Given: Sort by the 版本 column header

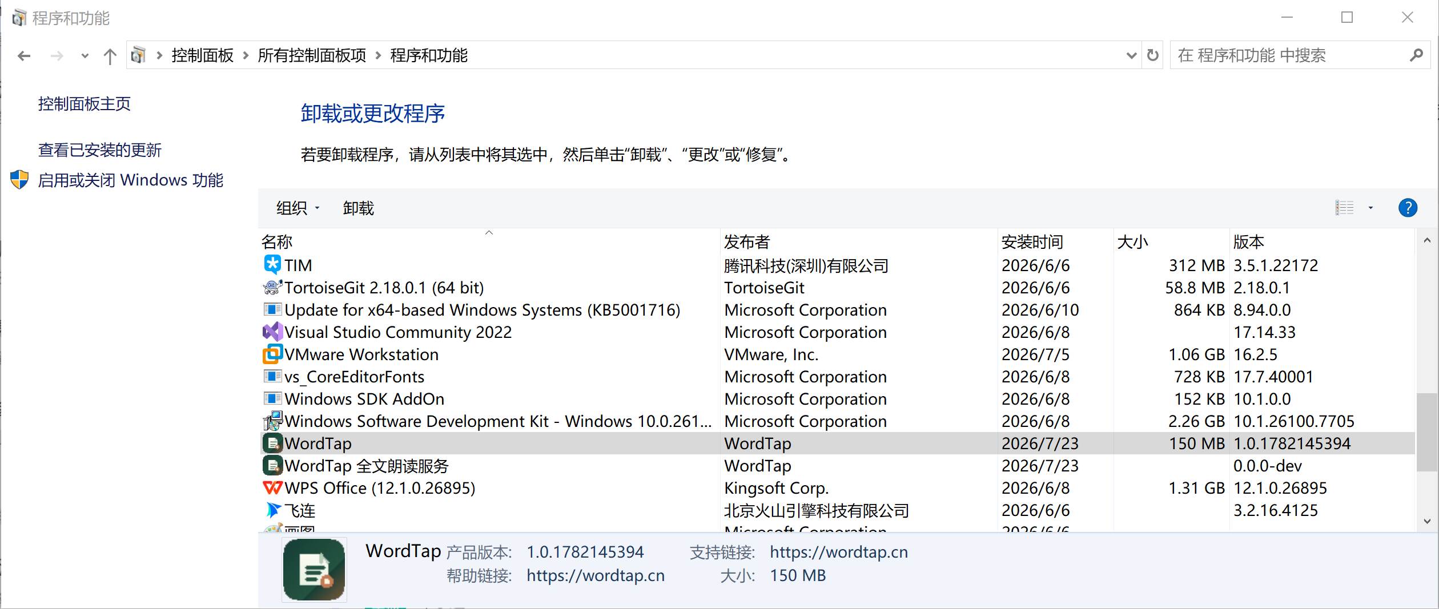Looking at the screenshot, I should tap(1322, 241).
